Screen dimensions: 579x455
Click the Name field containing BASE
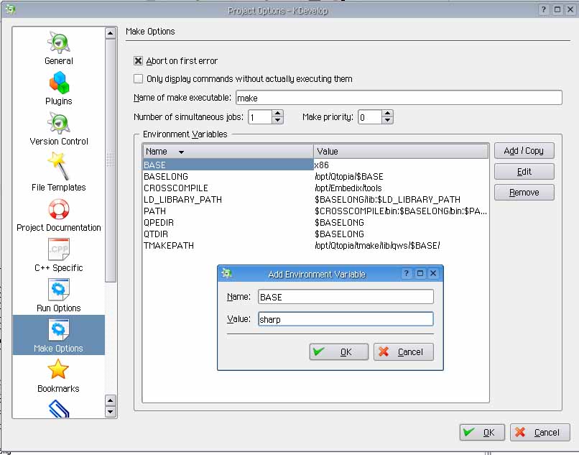click(346, 297)
